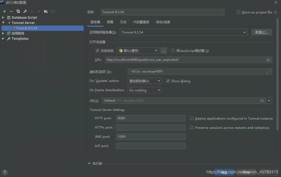Sort configurations with the sort icon
This screenshot has width=281, height=177.
point(53,11)
